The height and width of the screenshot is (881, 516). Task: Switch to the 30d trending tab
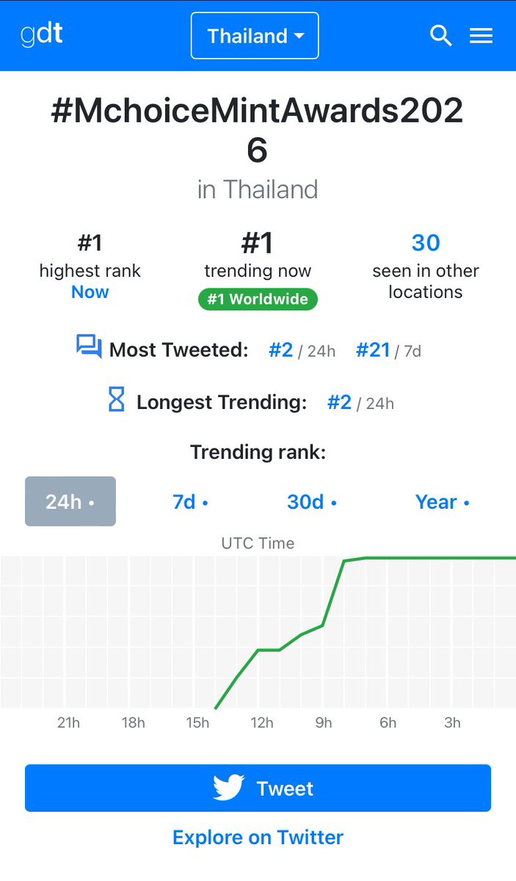[312, 501]
